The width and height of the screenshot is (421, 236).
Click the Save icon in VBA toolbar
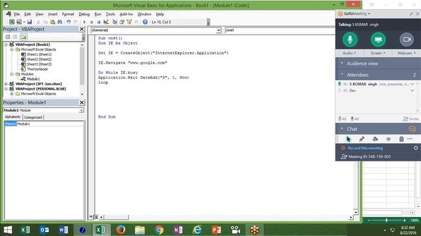[x=30, y=22]
